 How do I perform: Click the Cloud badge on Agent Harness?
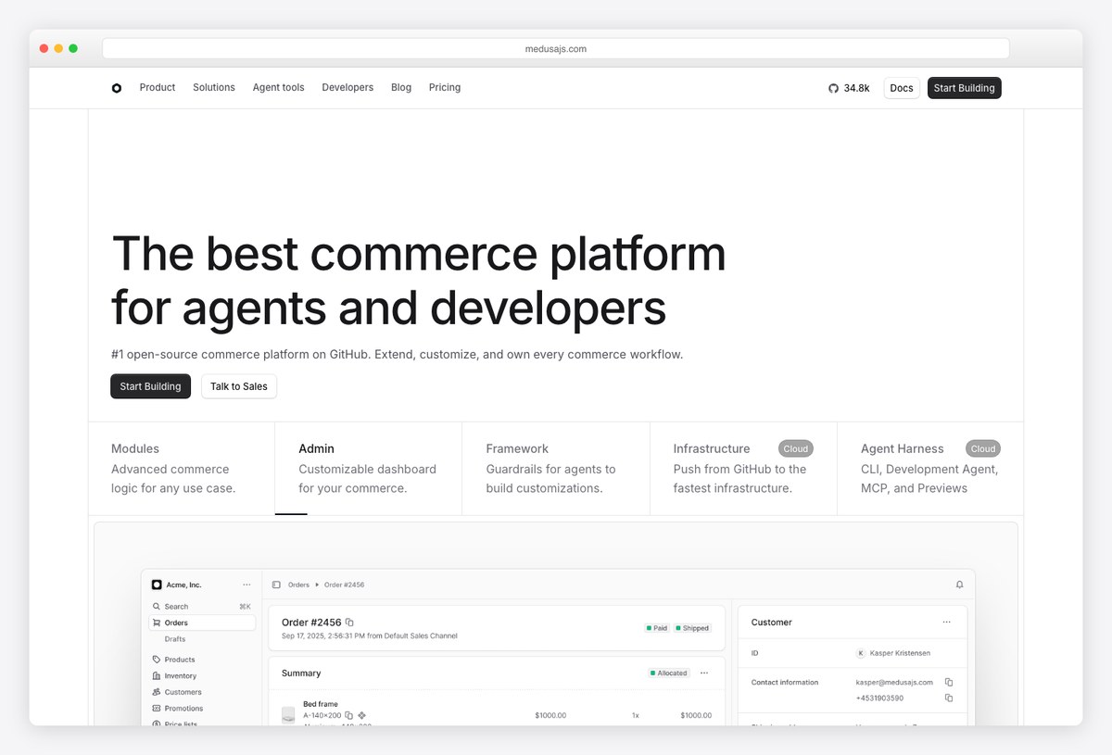coord(983,448)
